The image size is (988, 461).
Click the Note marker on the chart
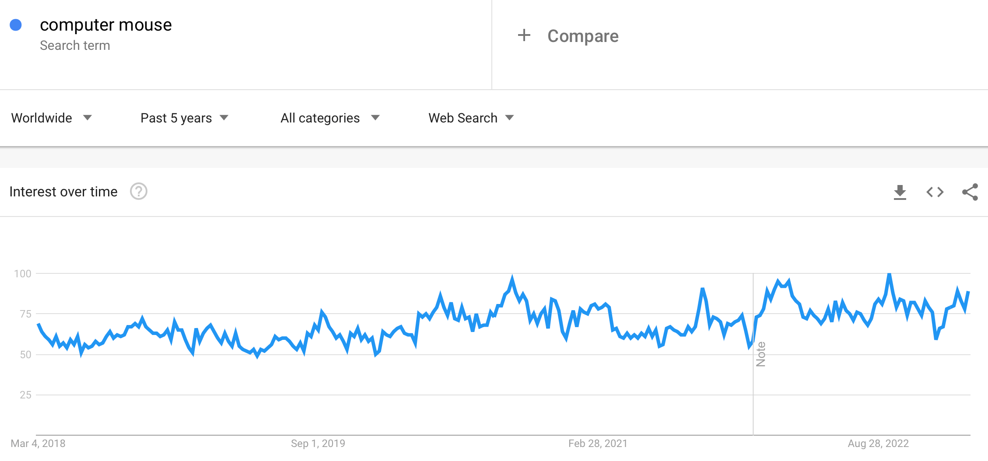(x=760, y=354)
